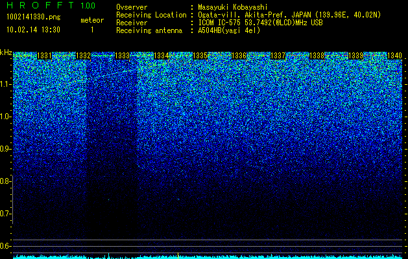Click the kHz axis unit label
Image resolution: width=408 pixels, height=259 pixels.
pyautogui.click(x=6, y=52)
